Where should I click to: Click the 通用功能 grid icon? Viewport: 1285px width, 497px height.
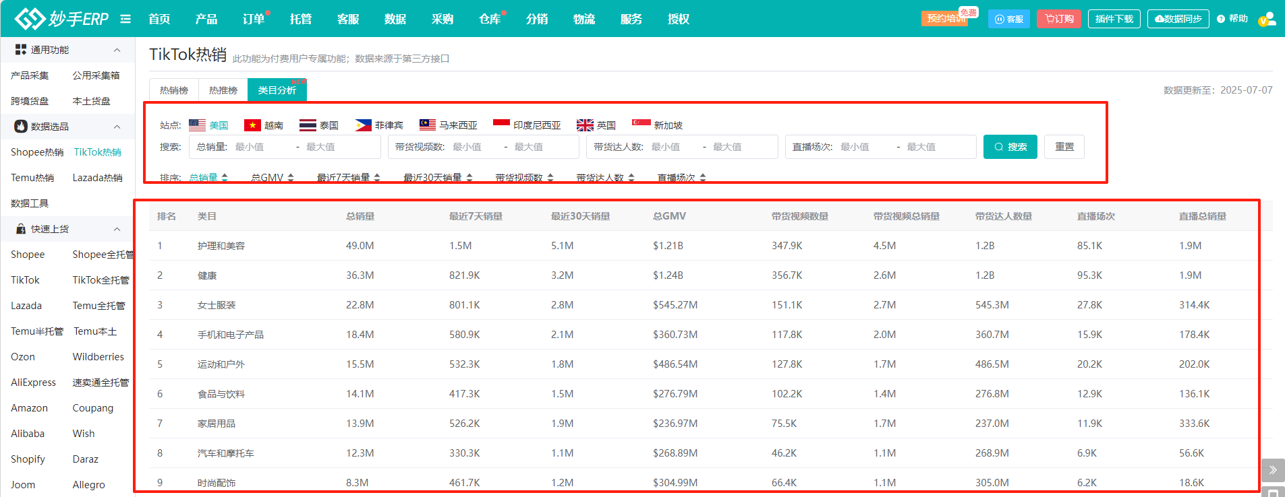tap(21, 50)
